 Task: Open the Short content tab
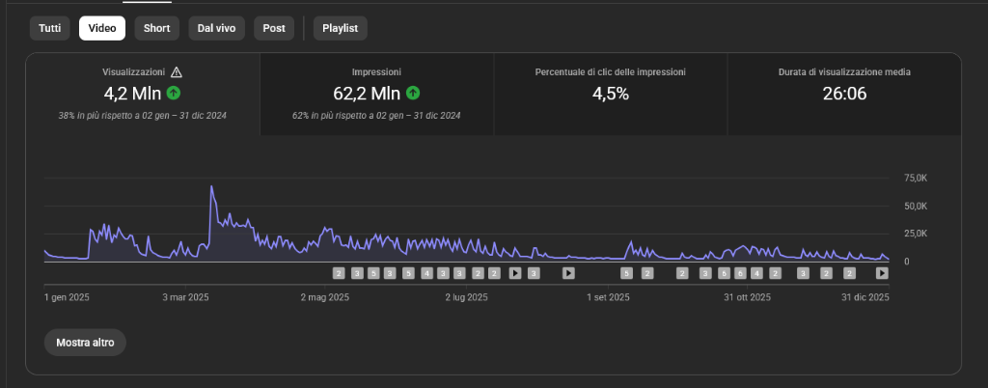pos(156,28)
